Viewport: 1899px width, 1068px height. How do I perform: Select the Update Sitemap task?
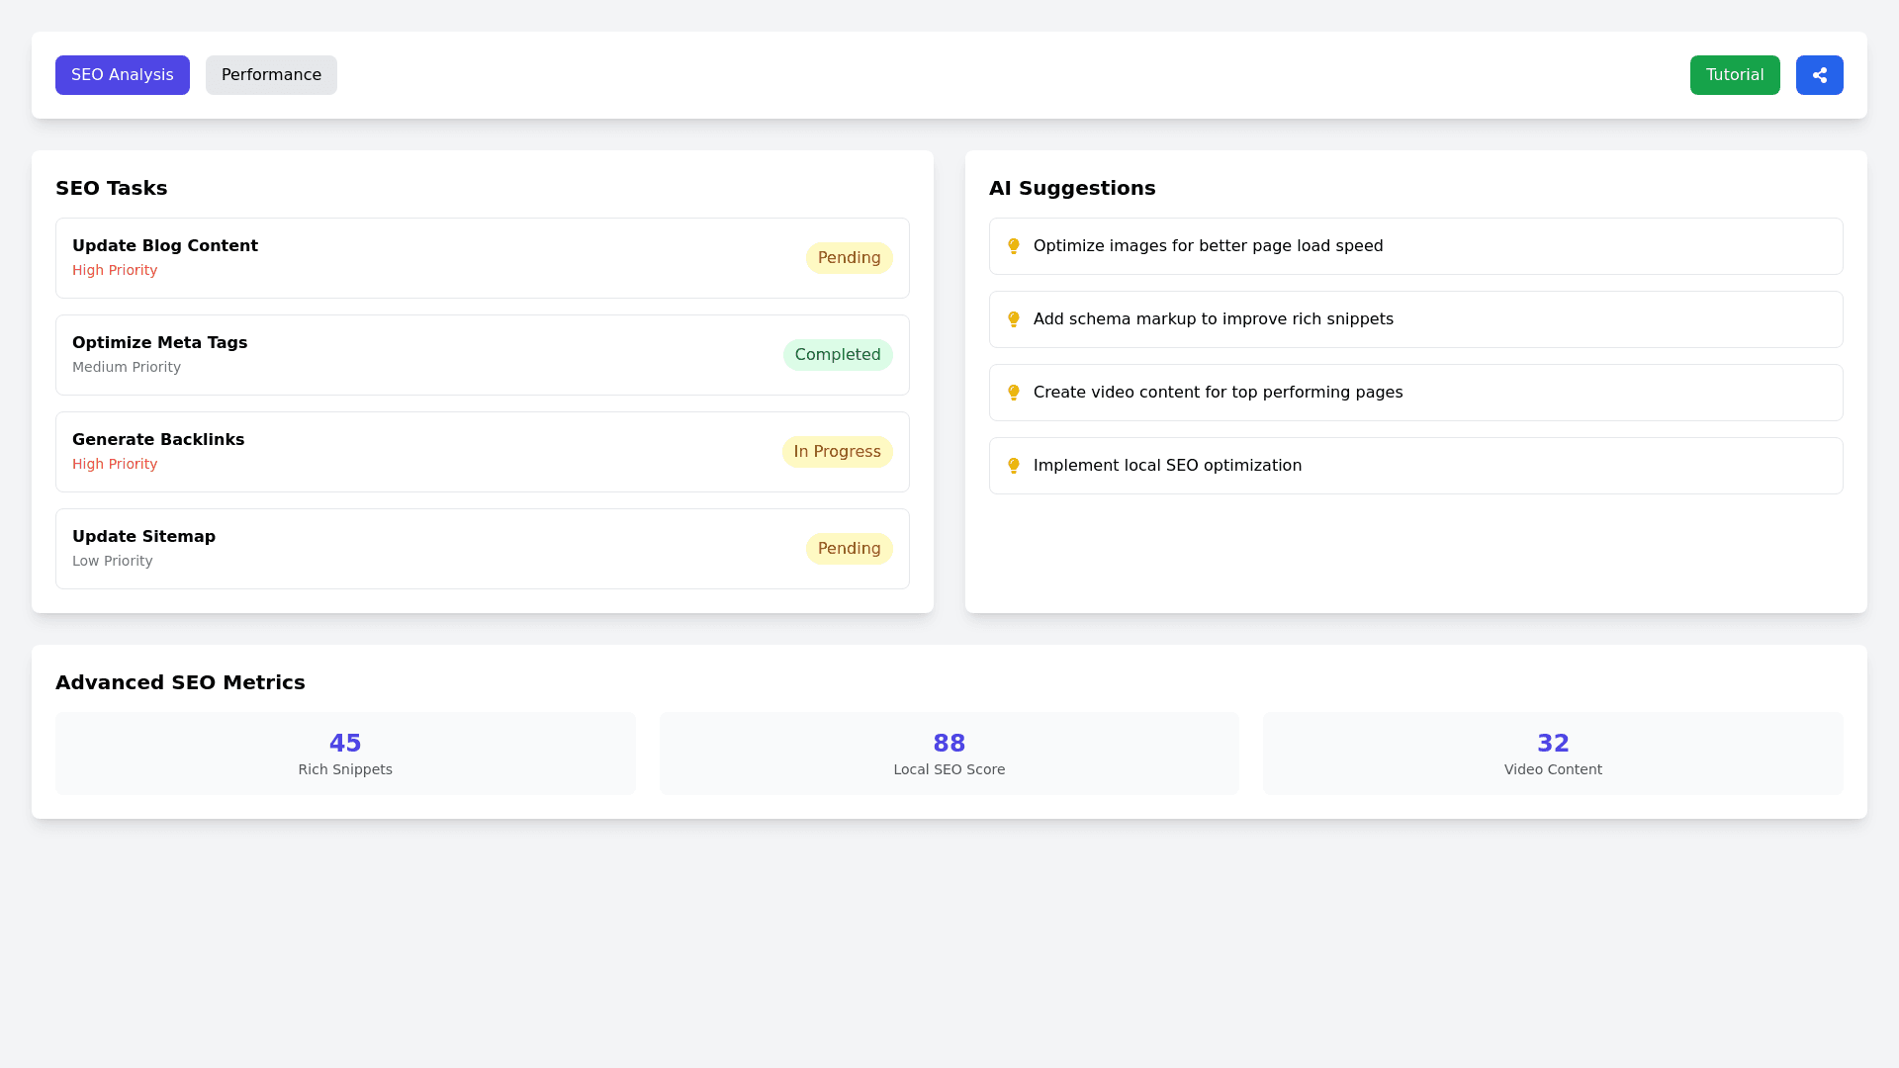click(x=144, y=537)
